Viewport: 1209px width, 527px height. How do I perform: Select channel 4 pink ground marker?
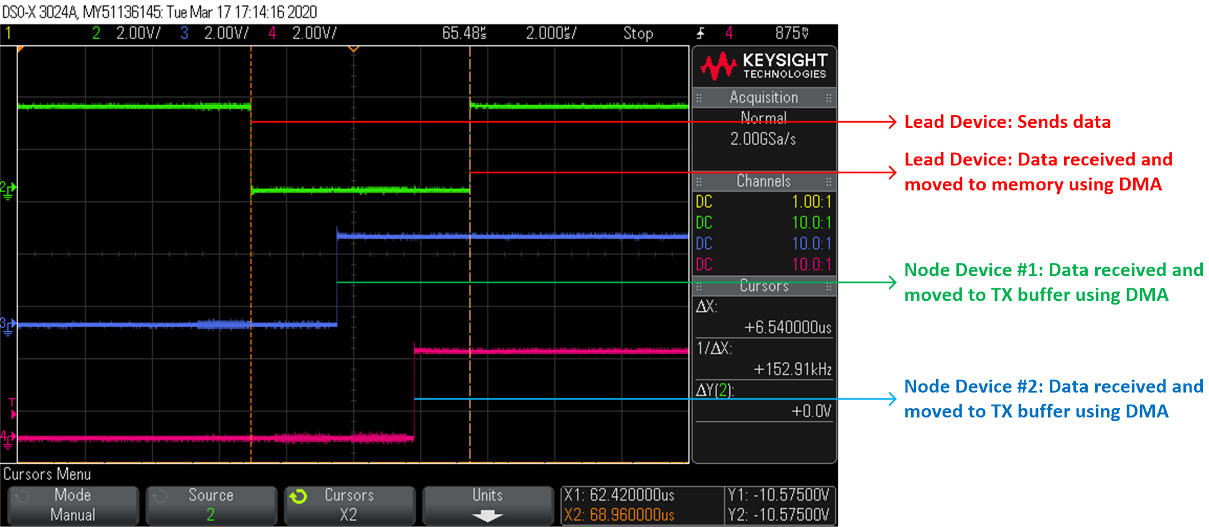pyautogui.click(x=8, y=438)
